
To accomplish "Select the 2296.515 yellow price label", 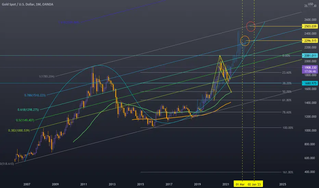I will tap(310, 41).
